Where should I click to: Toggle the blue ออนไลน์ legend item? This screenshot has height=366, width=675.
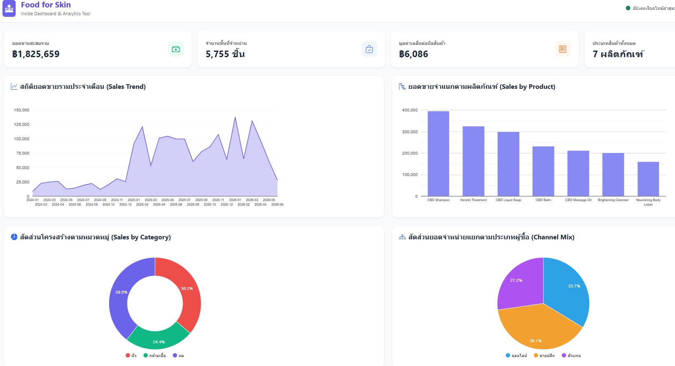pos(516,355)
